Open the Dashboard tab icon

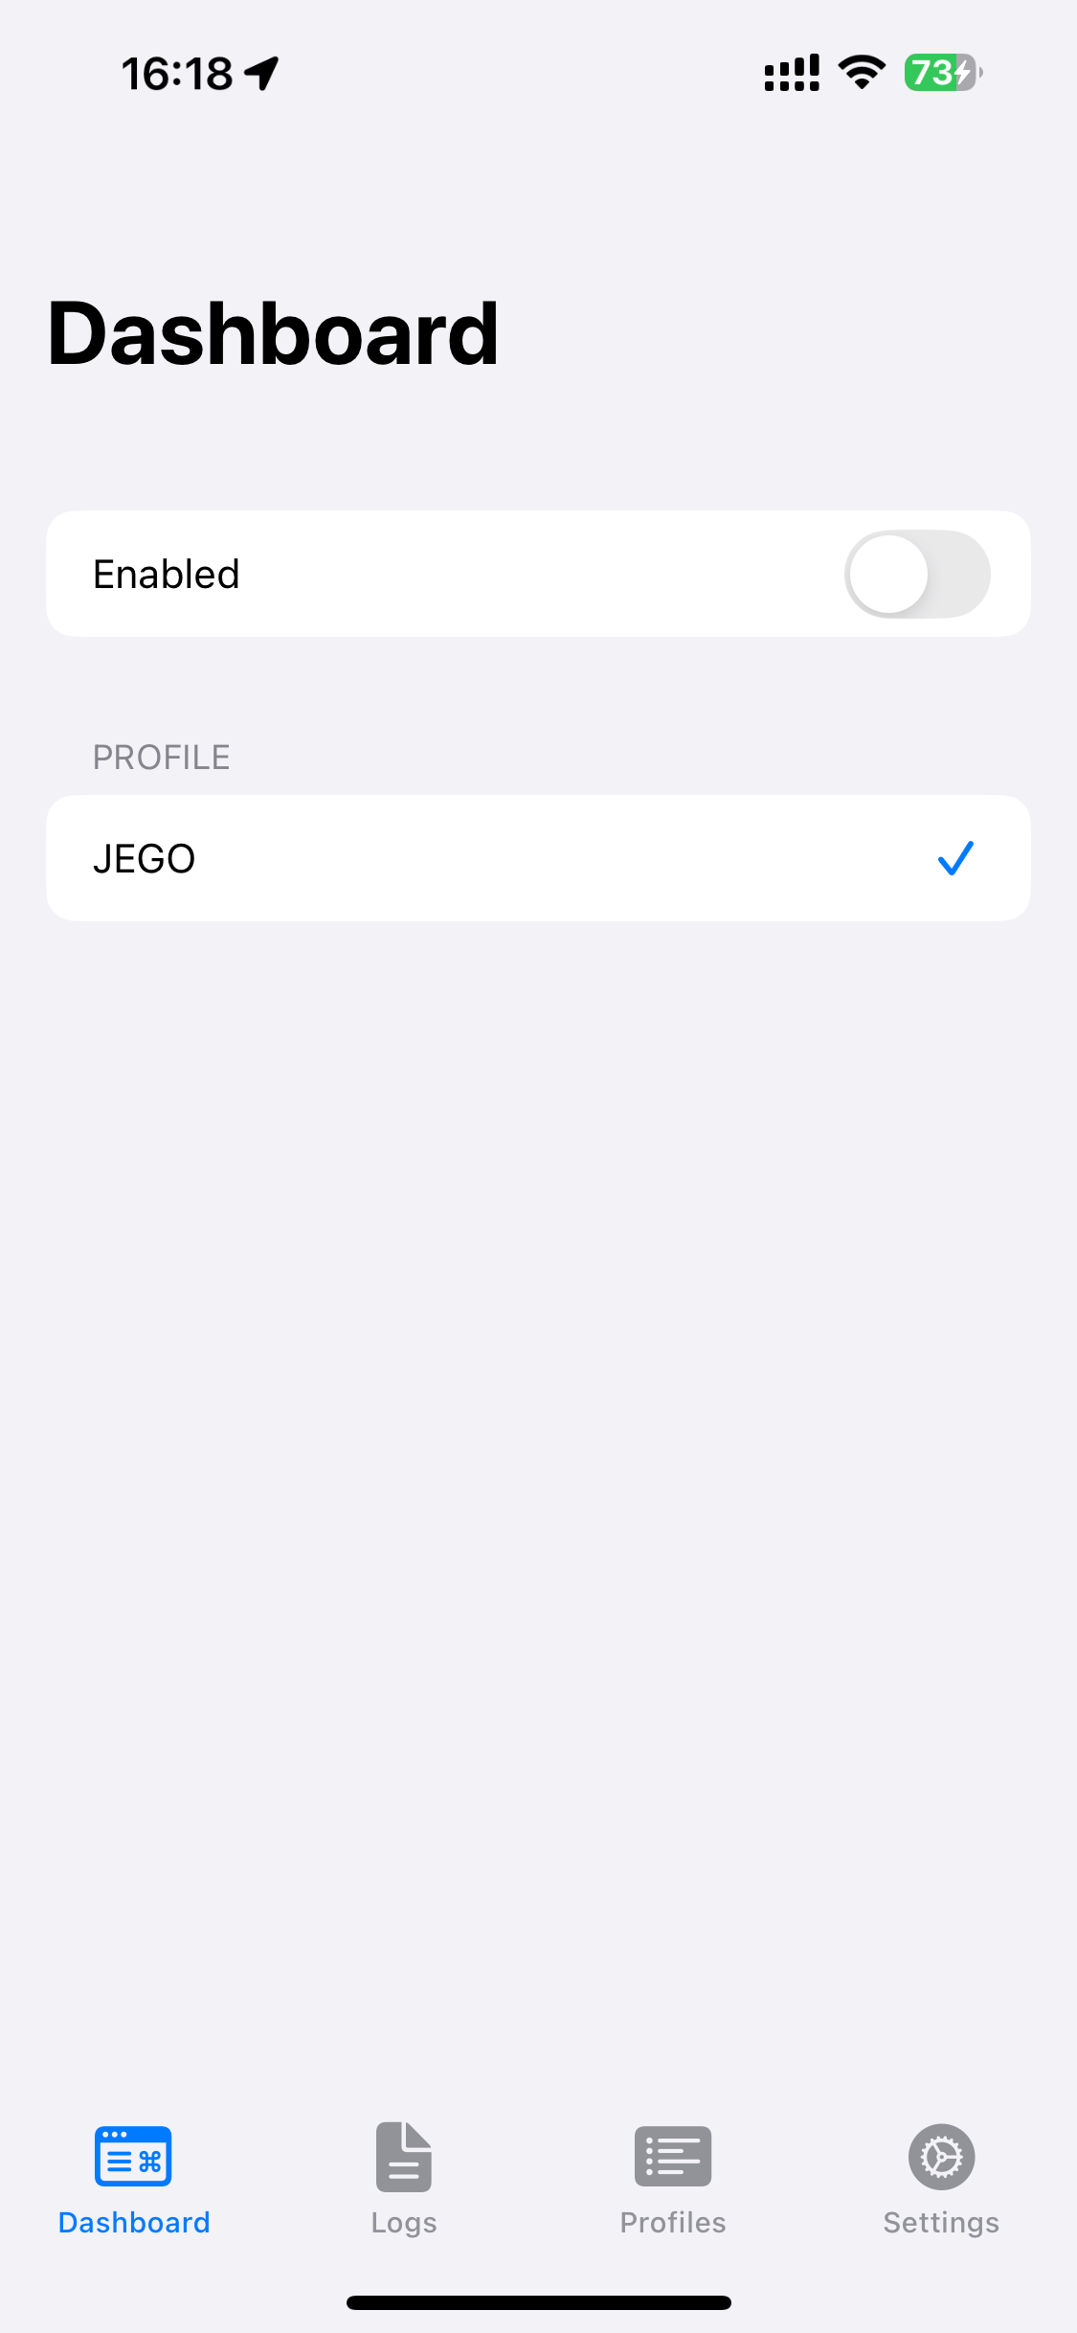pyautogui.click(x=133, y=2157)
